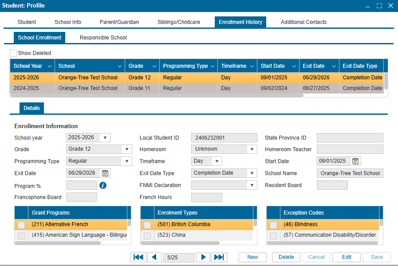Jump to the last record
398x266 pixels.
tap(219, 257)
